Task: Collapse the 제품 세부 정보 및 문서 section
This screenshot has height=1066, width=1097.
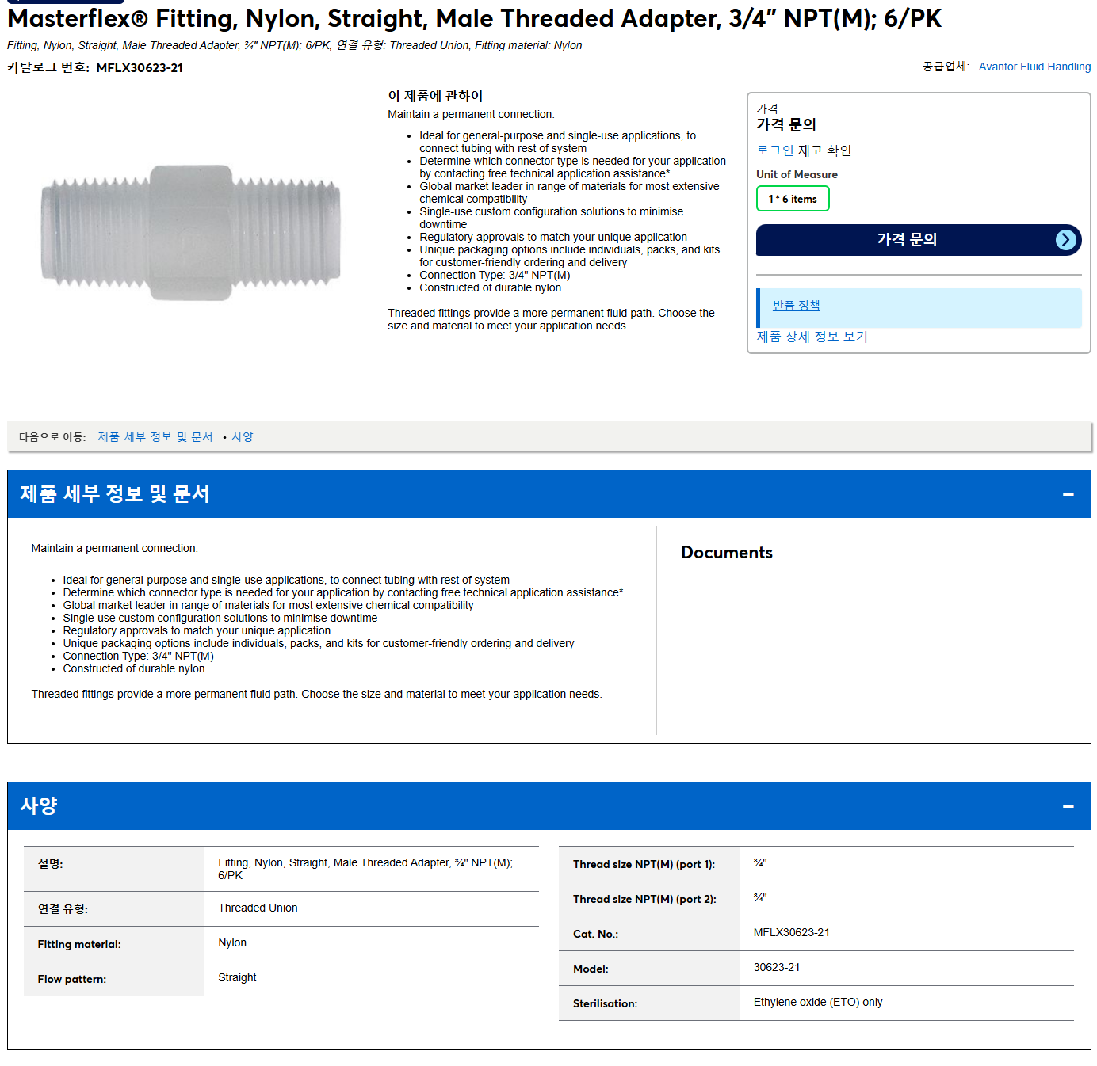Action: [1068, 494]
